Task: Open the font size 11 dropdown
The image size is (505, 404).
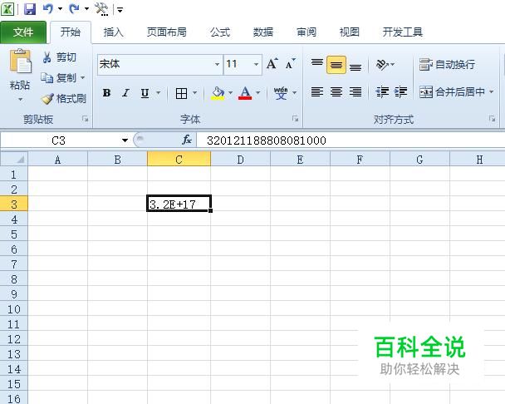Action: pyautogui.click(x=256, y=64)
